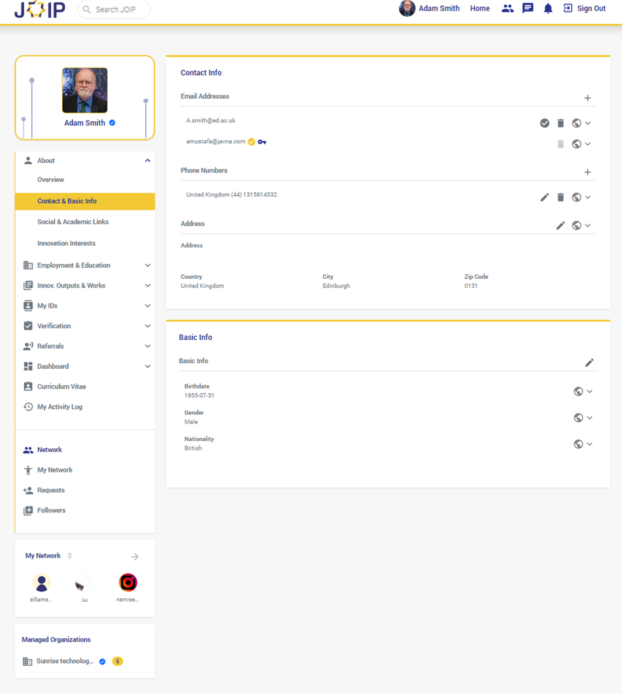Edit Basic Info with the pencil icon

589,363
